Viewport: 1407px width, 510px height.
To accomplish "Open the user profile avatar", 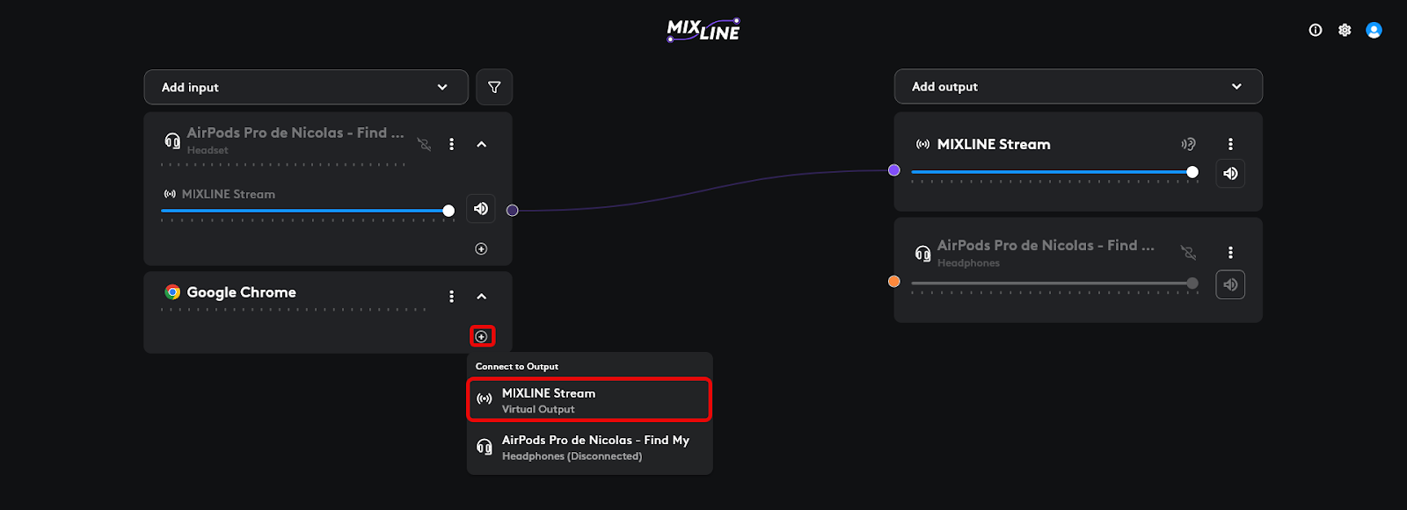I will tap(1374, 30).
